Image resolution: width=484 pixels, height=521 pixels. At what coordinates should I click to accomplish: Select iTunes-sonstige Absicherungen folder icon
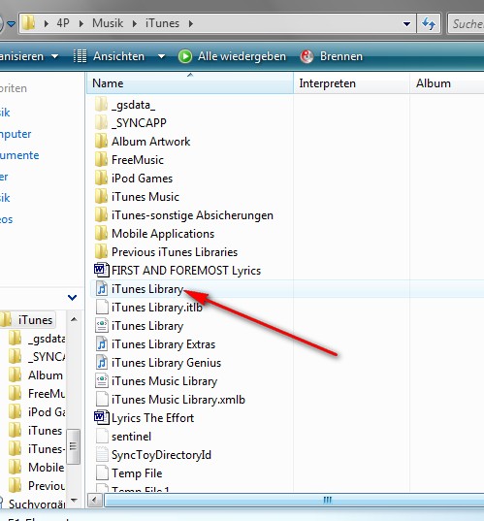coord(101,215)
